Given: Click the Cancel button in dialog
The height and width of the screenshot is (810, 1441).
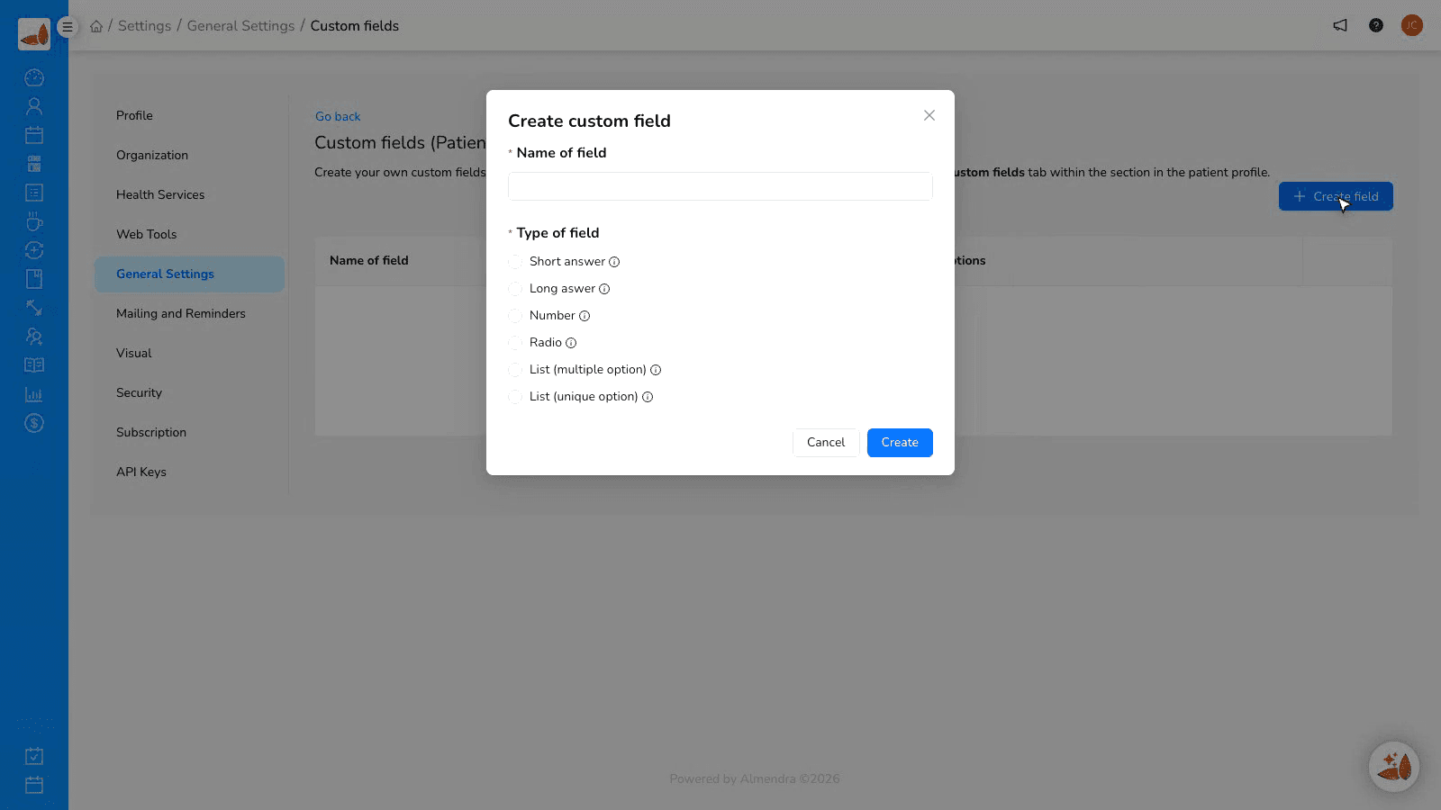Looking at the screenshot, I should (826, 443).
